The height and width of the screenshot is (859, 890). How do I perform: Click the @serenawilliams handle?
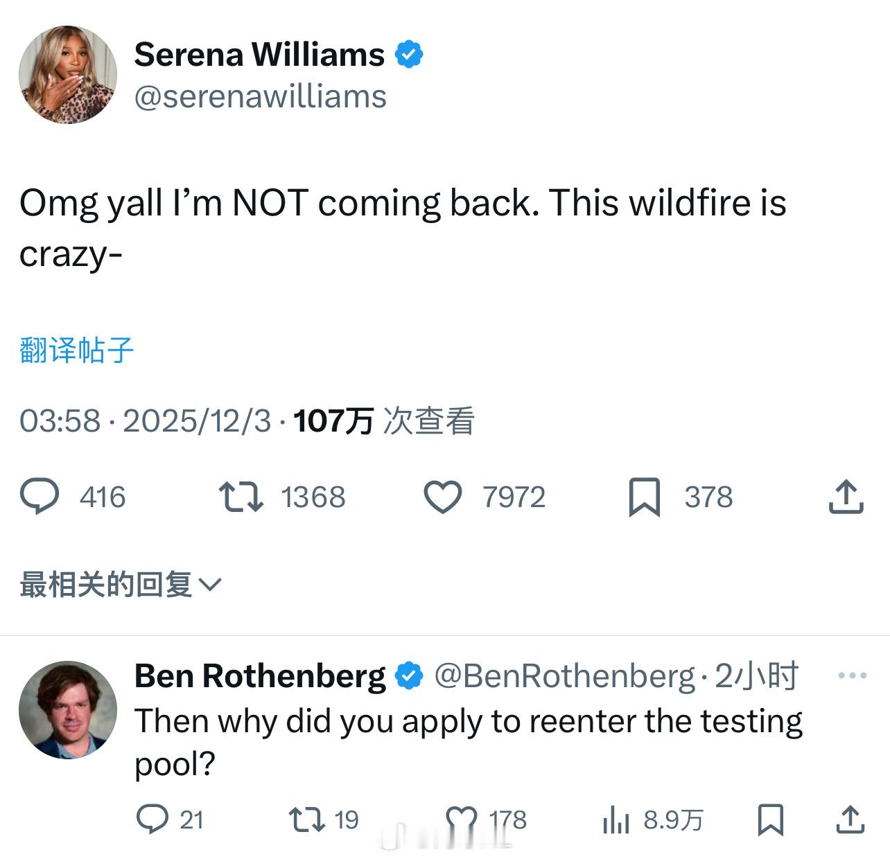(260, 96)
